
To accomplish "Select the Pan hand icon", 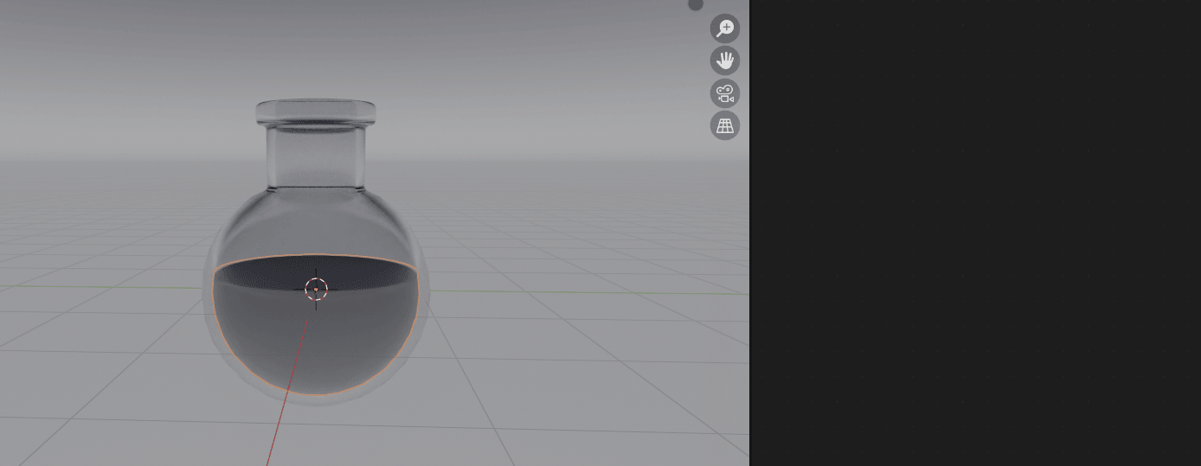I will tap(725, 61).
